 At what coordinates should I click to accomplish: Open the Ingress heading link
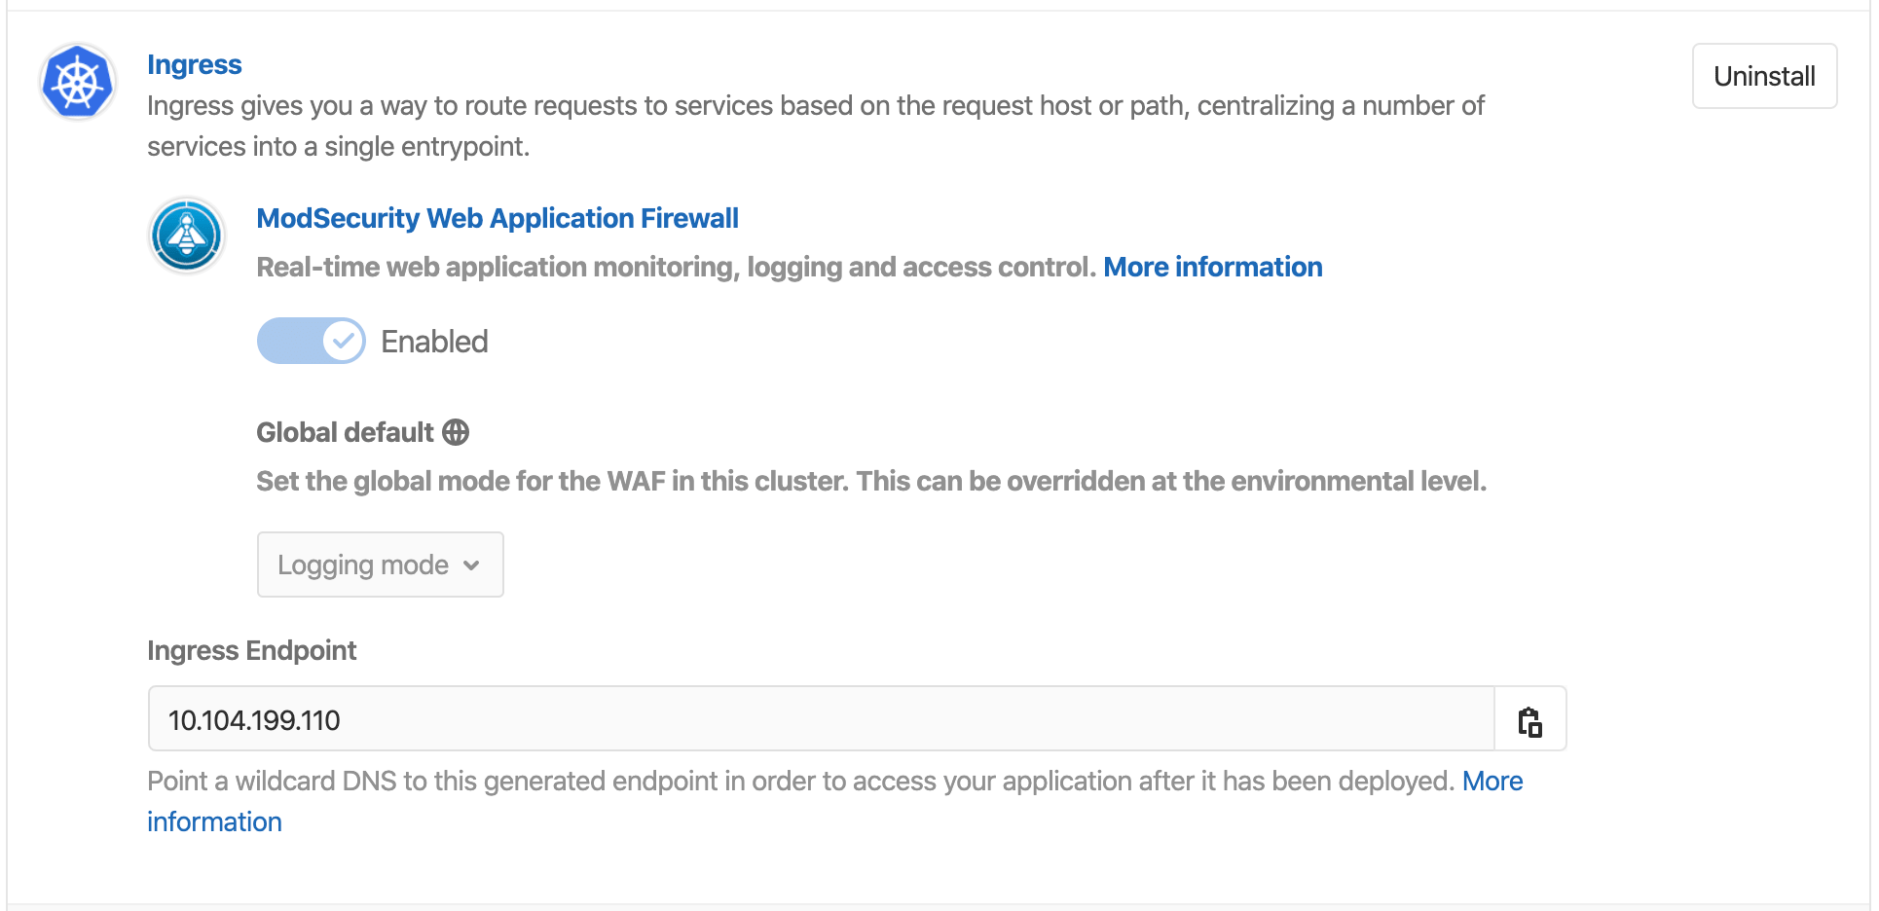pyautogui.click(x=194, y=64)
